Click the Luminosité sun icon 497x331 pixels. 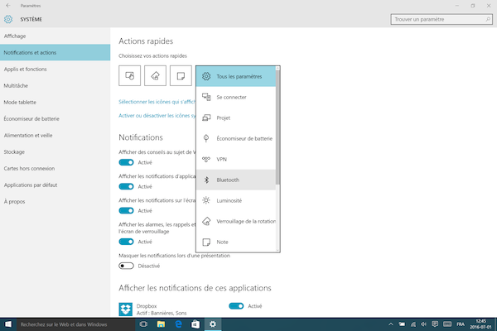click(x=206, y=200)
